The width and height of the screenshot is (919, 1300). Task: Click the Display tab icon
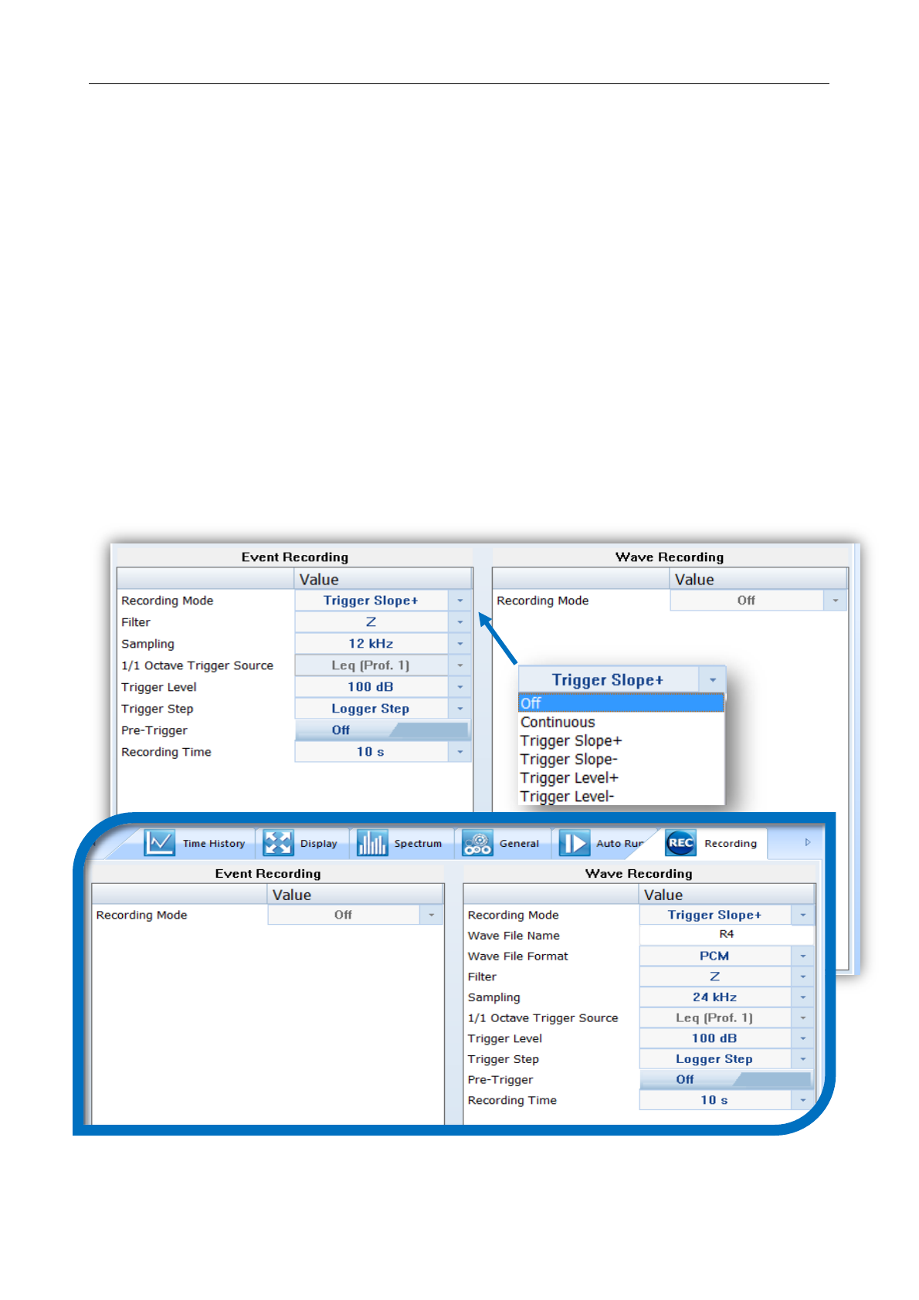coord(278,843)
